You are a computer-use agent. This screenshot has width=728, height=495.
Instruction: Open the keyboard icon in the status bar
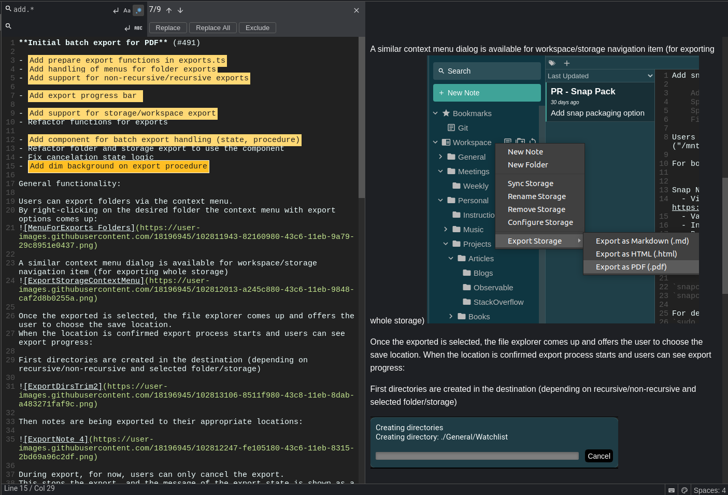[672, 490]
